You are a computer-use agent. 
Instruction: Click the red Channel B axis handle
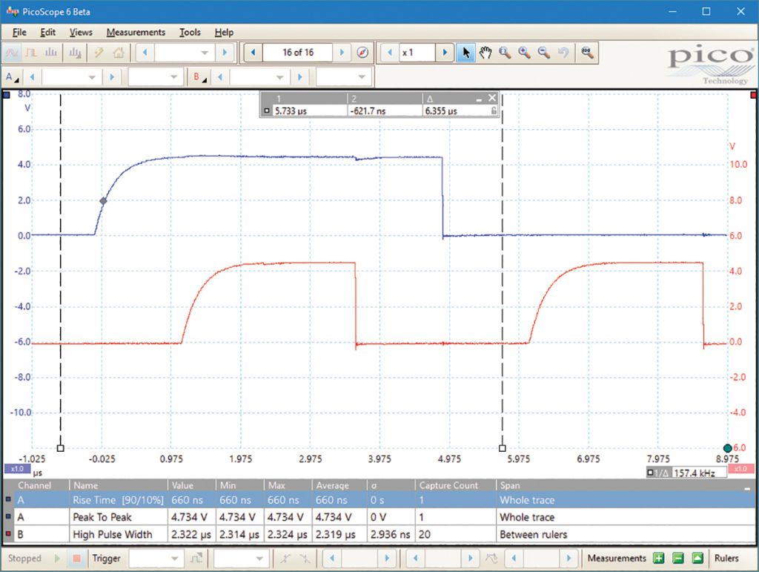[753, 95]
